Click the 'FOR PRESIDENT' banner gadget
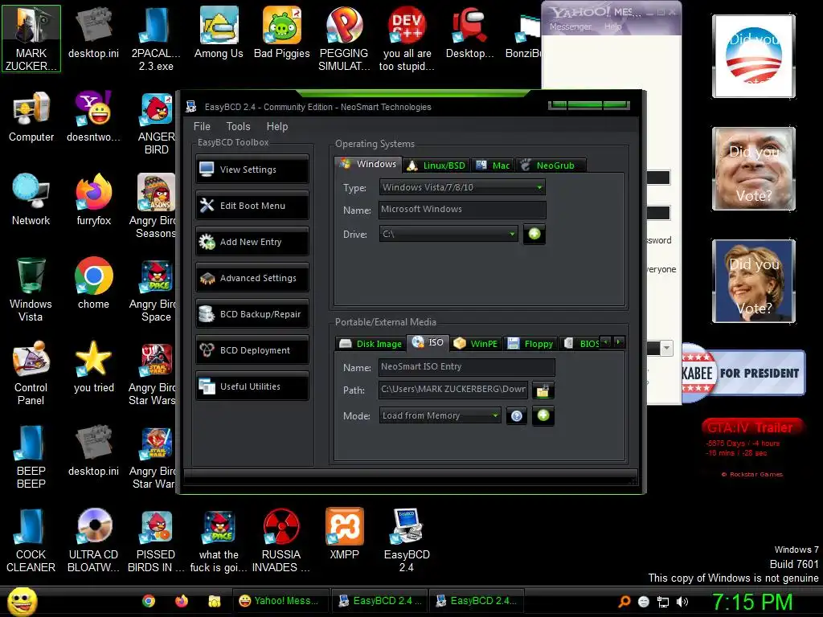The image size is (823, 617). pos(743,373)
